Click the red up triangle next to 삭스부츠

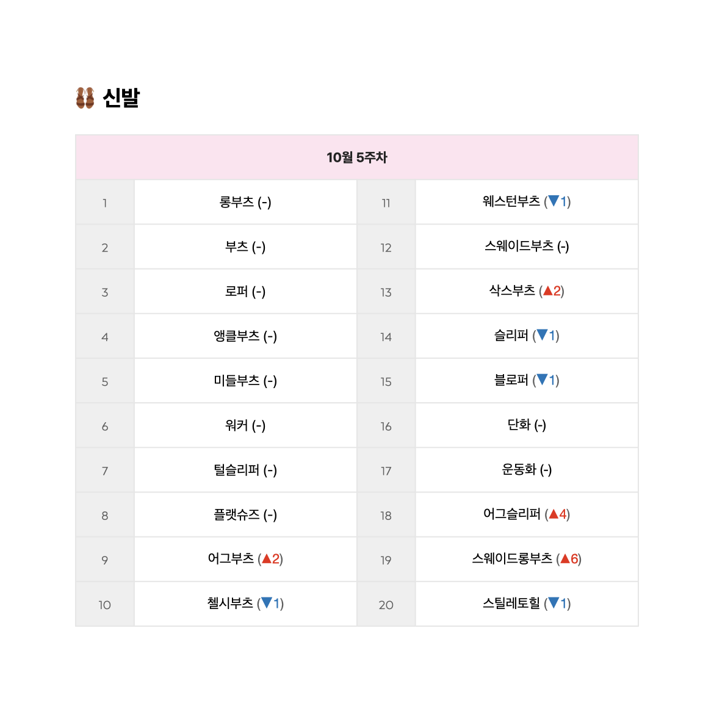click(548, 290)
